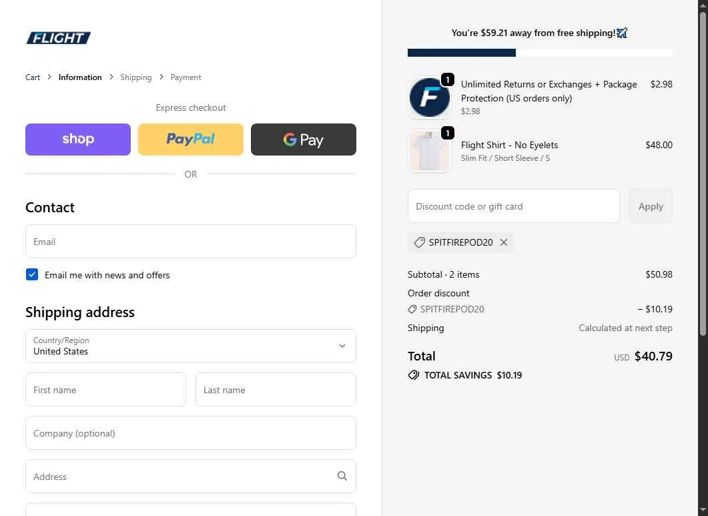Pay with PayPal express button
Screen dimensions: 708x516
click(x=191, y=140)
